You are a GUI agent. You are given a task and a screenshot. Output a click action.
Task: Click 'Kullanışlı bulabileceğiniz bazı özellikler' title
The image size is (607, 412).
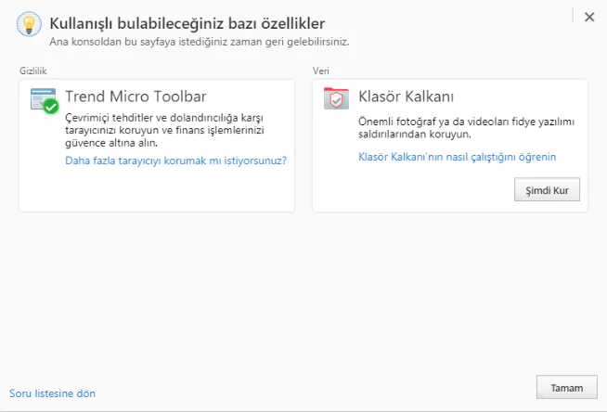tap(187, 23)
